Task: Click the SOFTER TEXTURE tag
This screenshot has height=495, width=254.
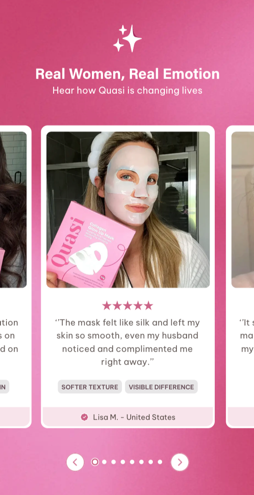Action: click(90, 387)
